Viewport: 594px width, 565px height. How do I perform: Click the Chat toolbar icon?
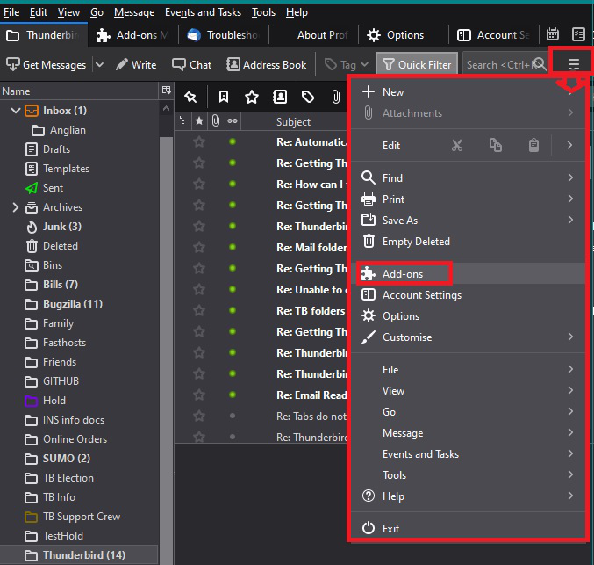click(192, 64)
